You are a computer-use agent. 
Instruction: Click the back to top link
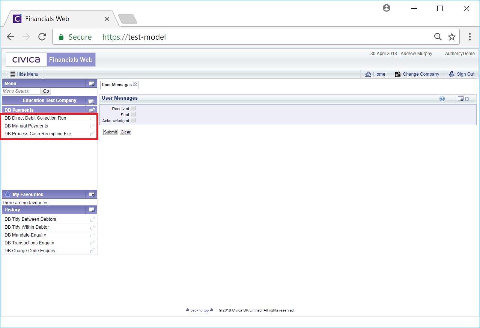200,310
